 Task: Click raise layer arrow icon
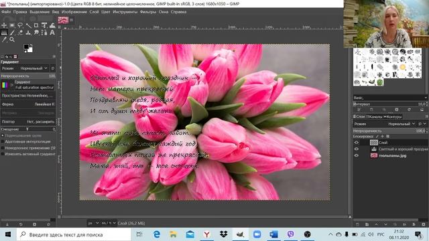point(376,224)
